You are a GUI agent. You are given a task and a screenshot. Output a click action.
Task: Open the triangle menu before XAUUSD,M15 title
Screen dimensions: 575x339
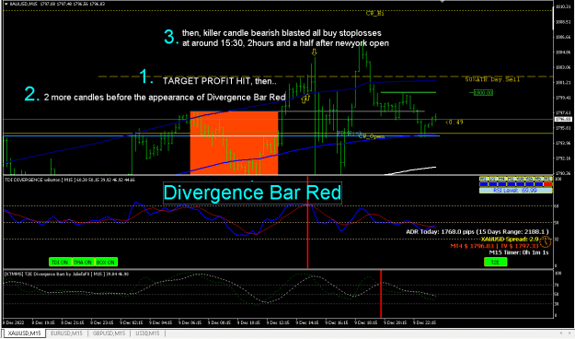coord(6,4)
